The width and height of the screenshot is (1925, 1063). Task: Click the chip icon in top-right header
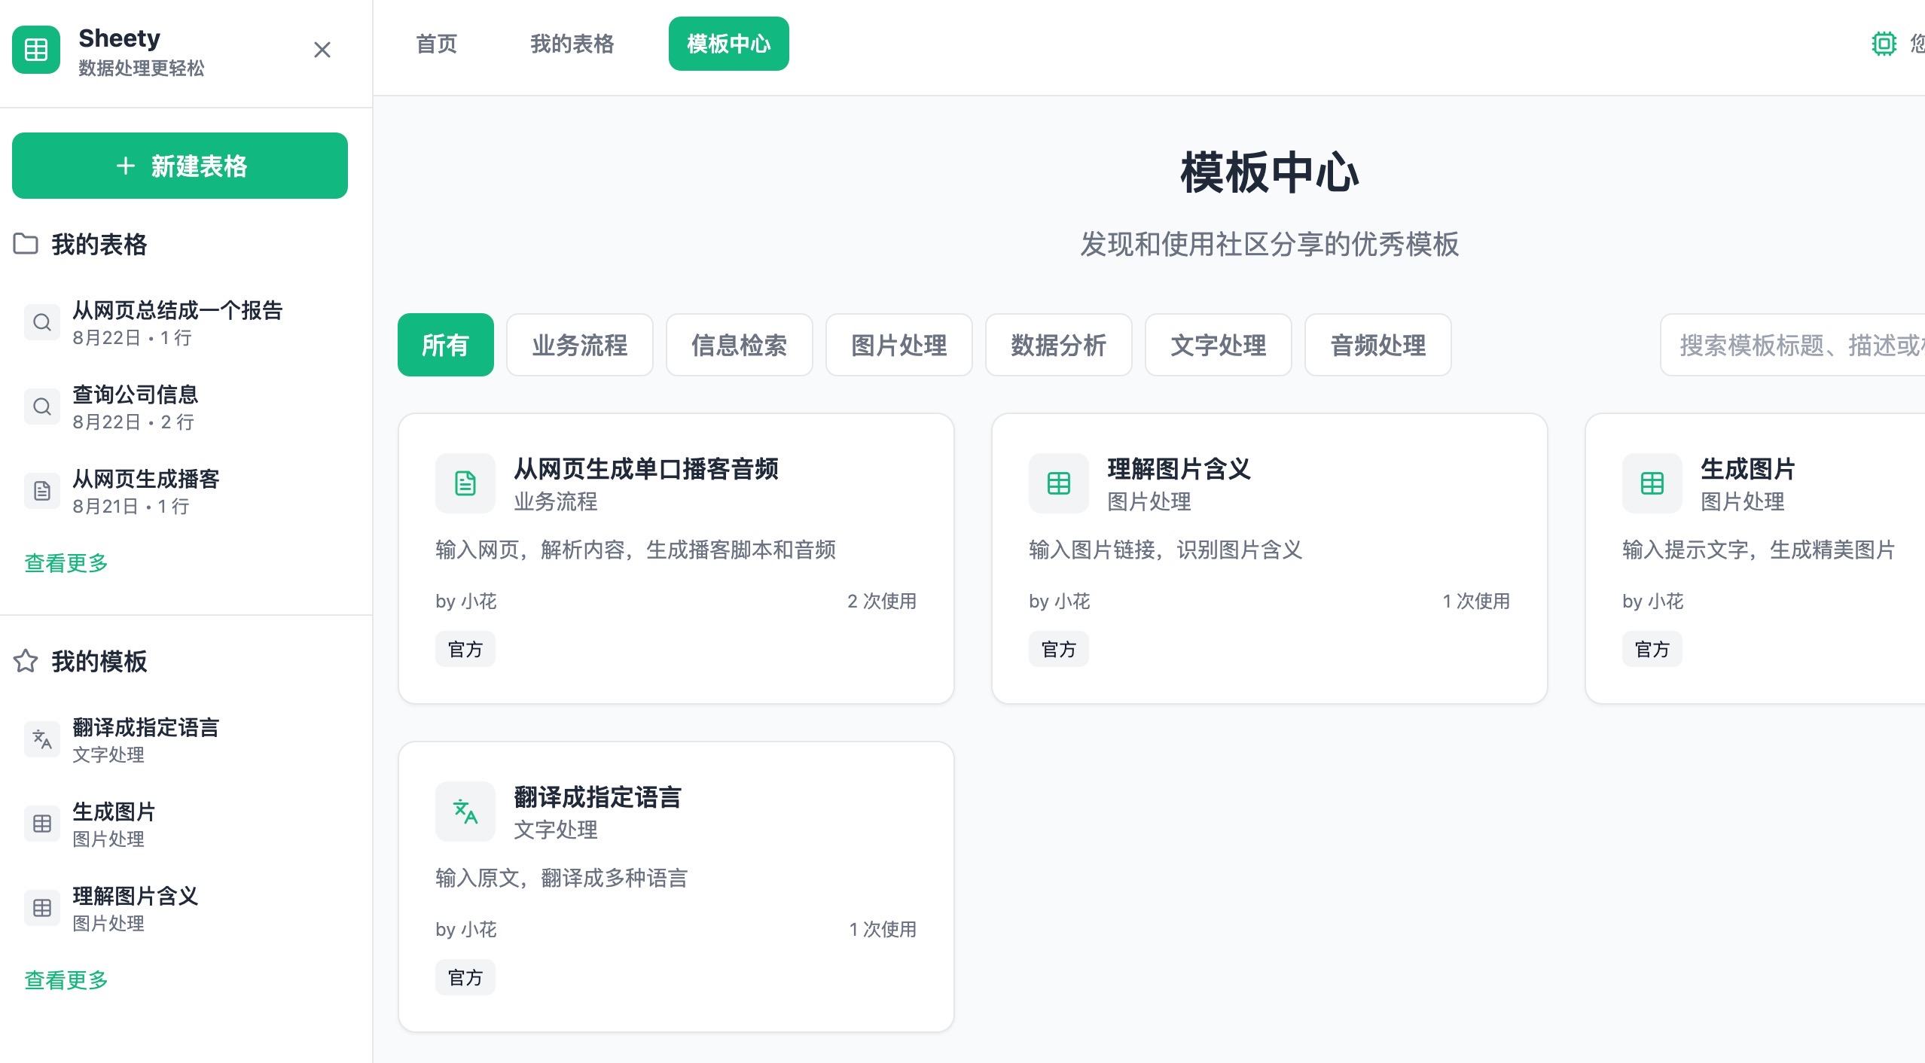(1884, 44)
